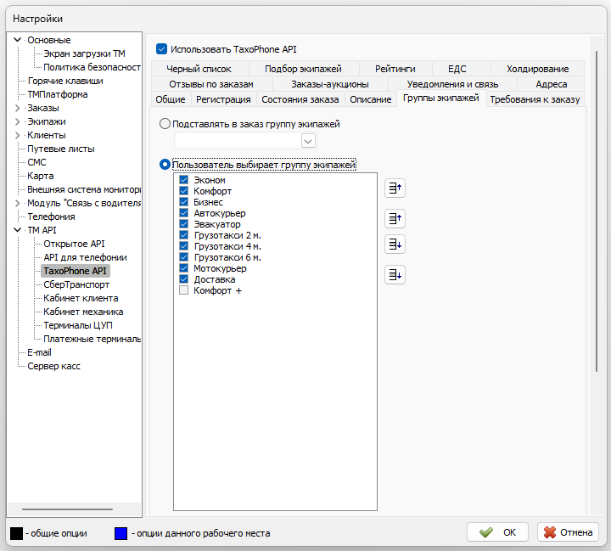Click the upper of the two up-arrow reorder buttons
The height and width of the screenshot is (551, 611).
(x=395, y=188)
